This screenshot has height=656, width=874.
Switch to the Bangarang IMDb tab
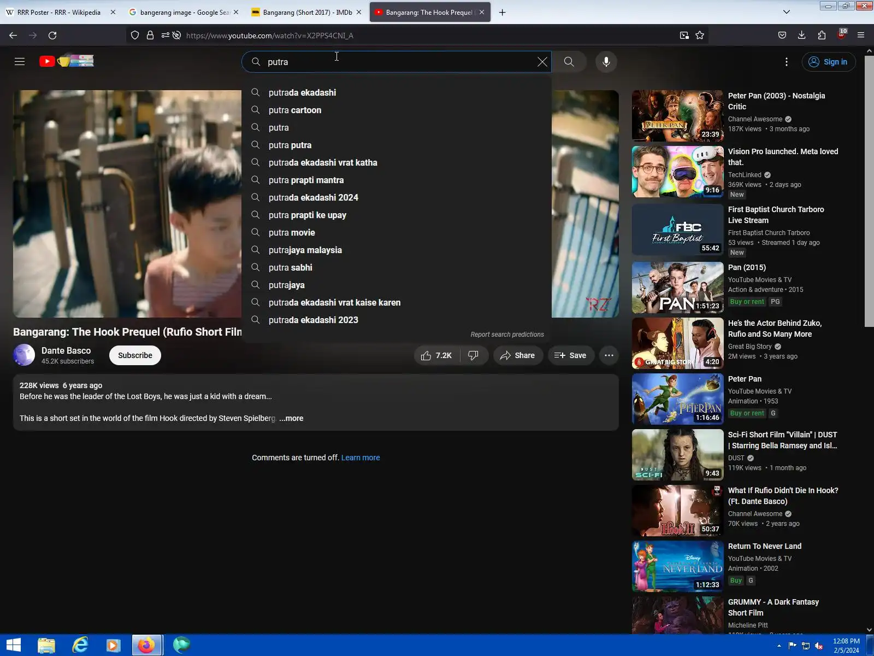pyautogui.click(x=306, y=12)
